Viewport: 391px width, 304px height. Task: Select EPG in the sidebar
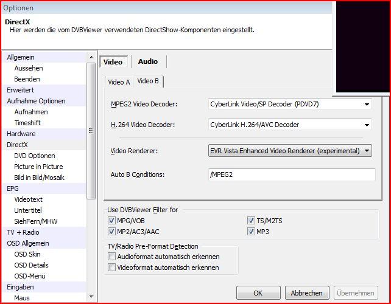44,188
